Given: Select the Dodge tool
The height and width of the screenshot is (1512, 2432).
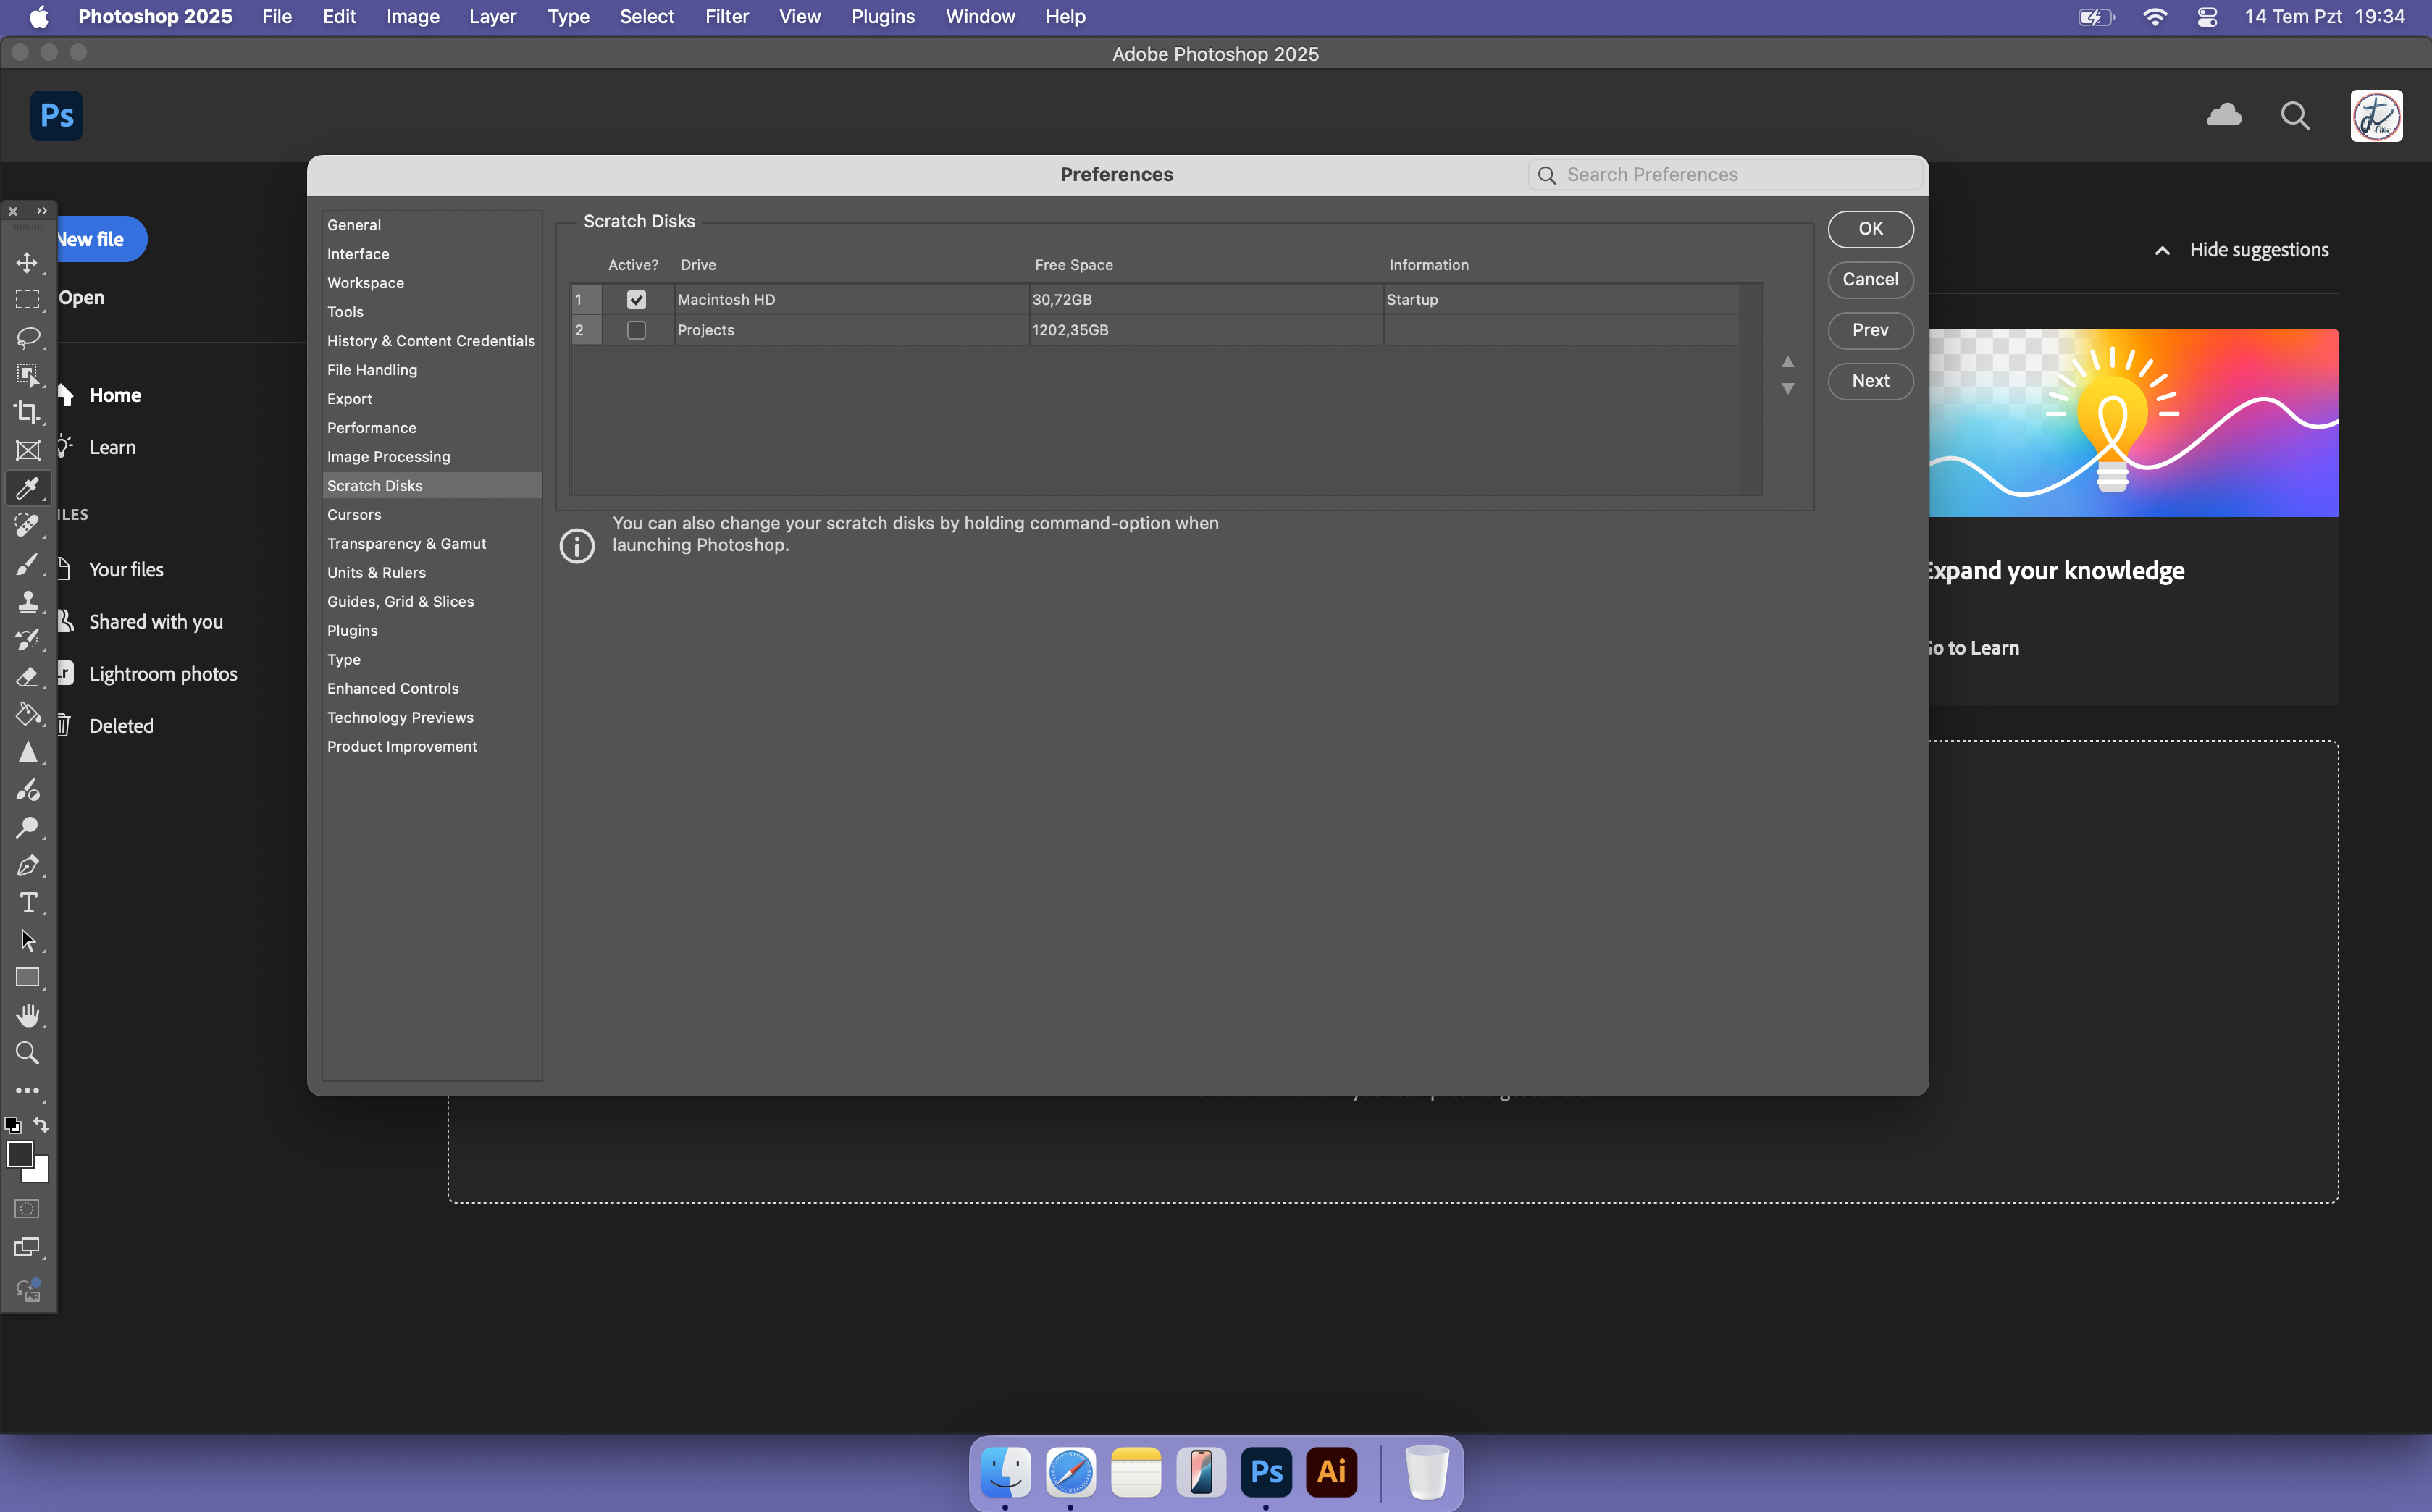Looking at the screenshot, I should 27,827.
